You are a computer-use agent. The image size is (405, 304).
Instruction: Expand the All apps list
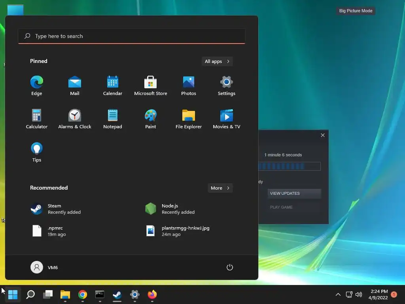click(x=217, y=61)
